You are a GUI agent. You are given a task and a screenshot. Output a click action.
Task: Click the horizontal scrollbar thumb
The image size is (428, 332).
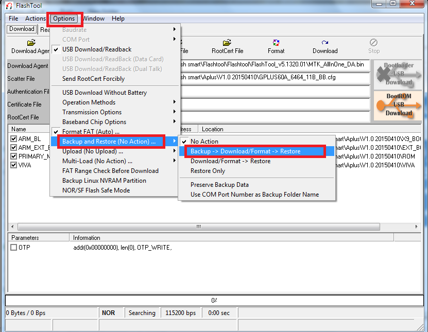coord(199,226)
